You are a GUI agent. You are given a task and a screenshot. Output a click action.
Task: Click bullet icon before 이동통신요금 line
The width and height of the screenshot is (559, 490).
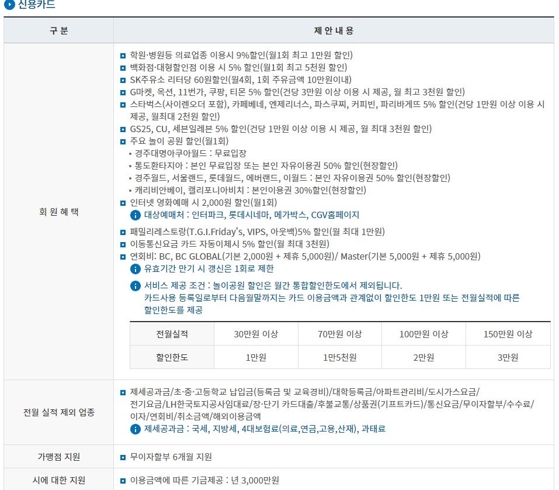click(x=123, y=244)
